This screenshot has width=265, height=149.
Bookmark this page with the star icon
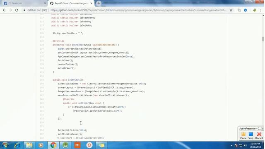coord(231,10)
